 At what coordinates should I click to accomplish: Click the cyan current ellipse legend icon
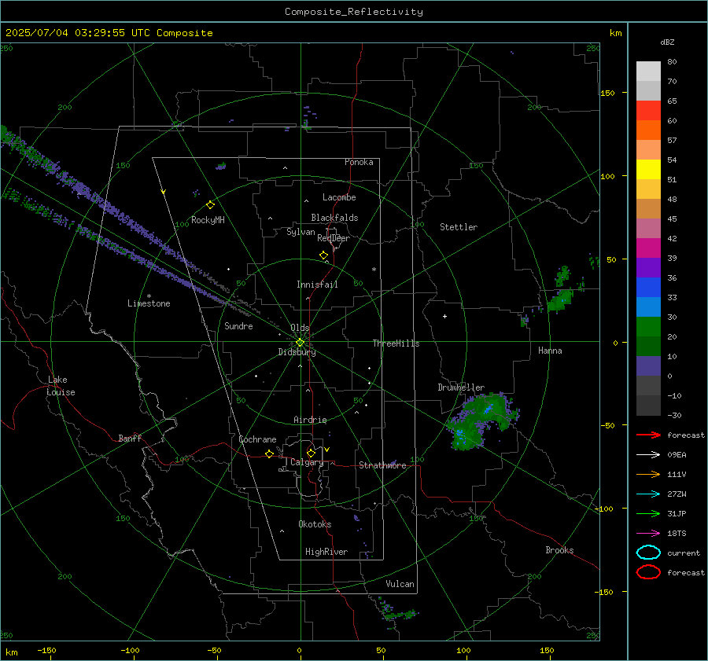pos(648,553)
